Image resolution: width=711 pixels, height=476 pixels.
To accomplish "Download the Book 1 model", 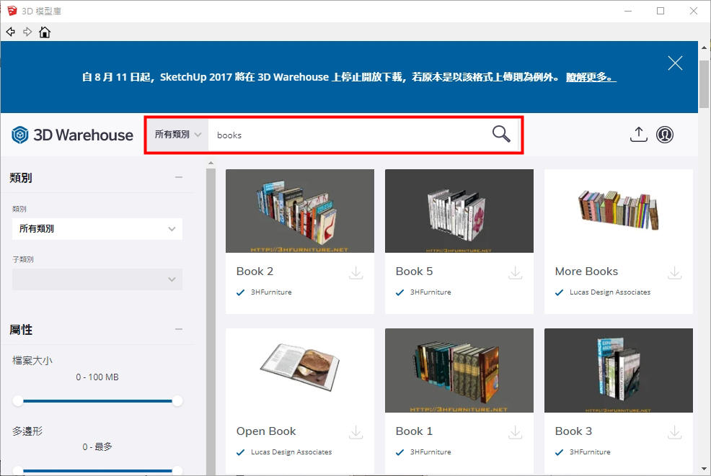I will click(x=515, y=432).
